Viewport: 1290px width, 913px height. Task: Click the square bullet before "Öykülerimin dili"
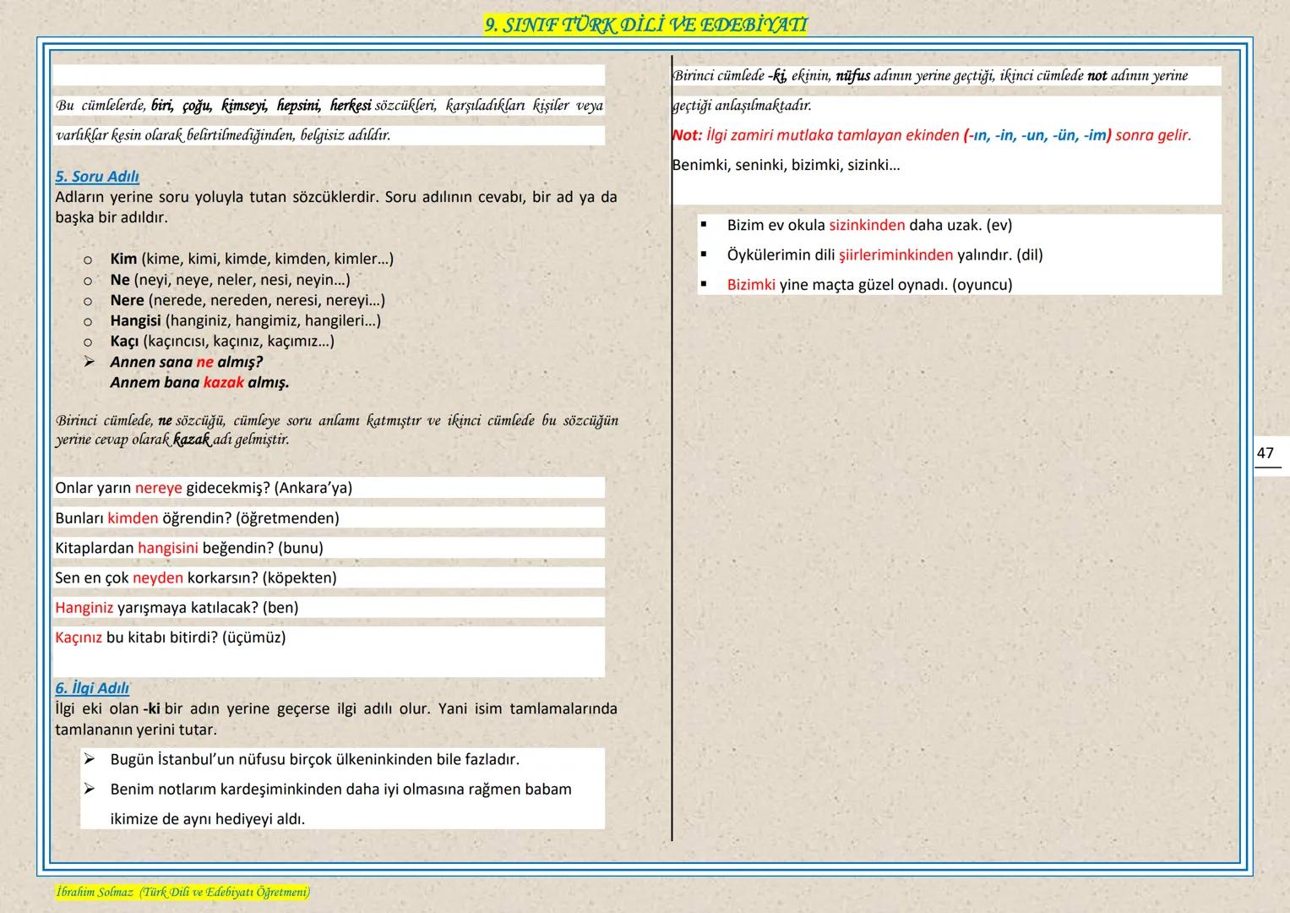[703, 254]
